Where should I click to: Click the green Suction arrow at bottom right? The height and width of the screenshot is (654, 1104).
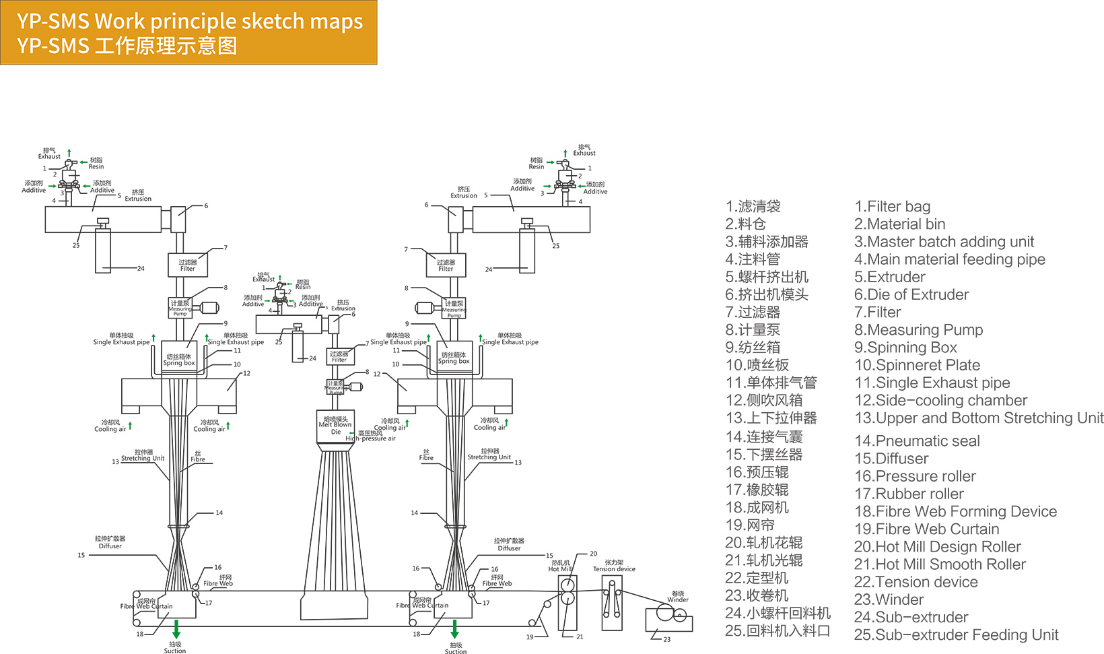[454, 630]
